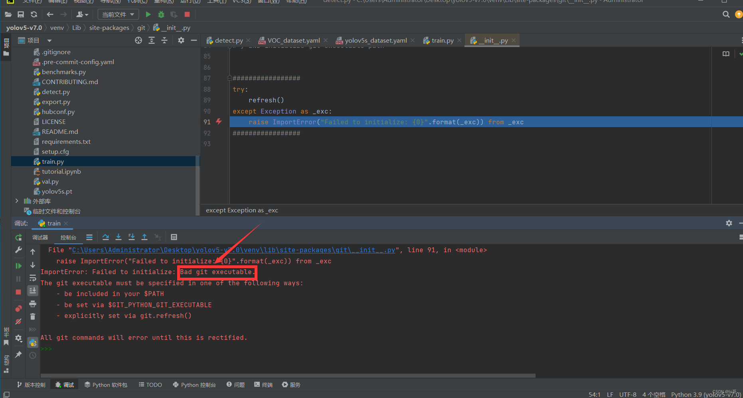The height and width of the screenshot is (398, 743).
Task: Open the project view dropdown arrow
Action: [x=49, y=41]
